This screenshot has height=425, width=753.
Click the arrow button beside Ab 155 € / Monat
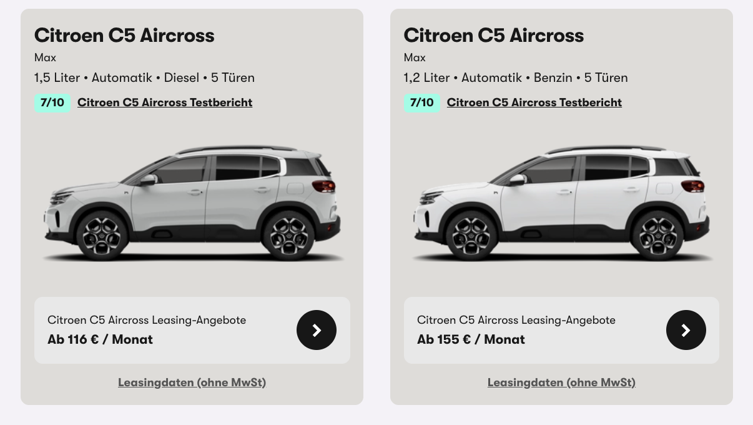pos(686,330)
